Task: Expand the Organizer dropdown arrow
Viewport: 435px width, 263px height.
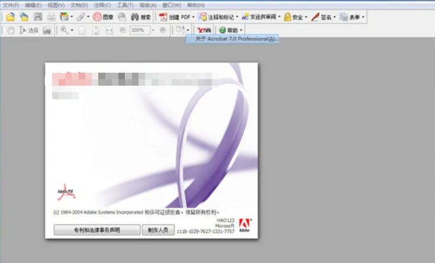Action: [x=72, y=17]
